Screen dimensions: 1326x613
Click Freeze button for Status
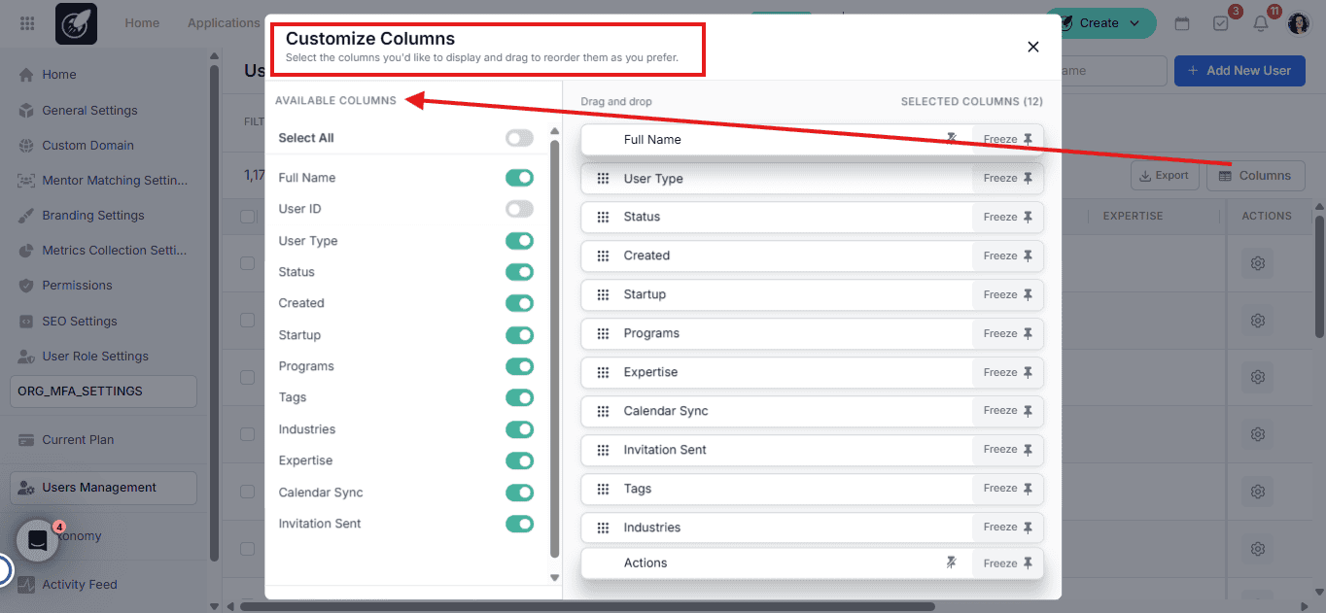1008,218
